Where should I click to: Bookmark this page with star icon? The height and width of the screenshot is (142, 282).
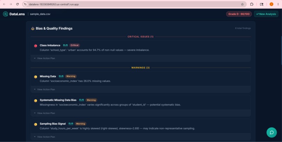coord(242,4)
